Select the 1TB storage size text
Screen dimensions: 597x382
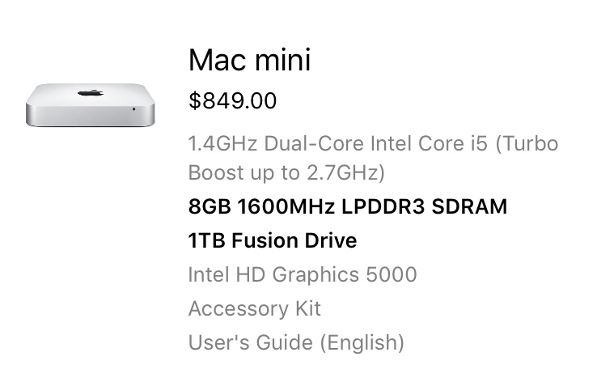(x=205, y=240)
